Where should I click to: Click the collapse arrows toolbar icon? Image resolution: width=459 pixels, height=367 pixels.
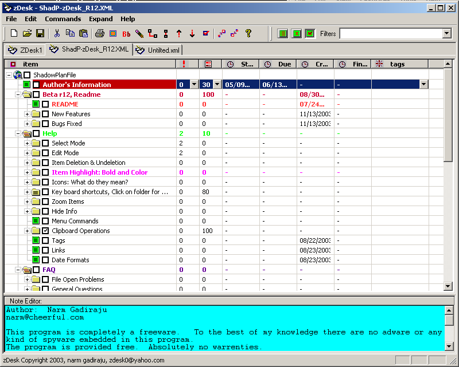(x=235, y=33)
